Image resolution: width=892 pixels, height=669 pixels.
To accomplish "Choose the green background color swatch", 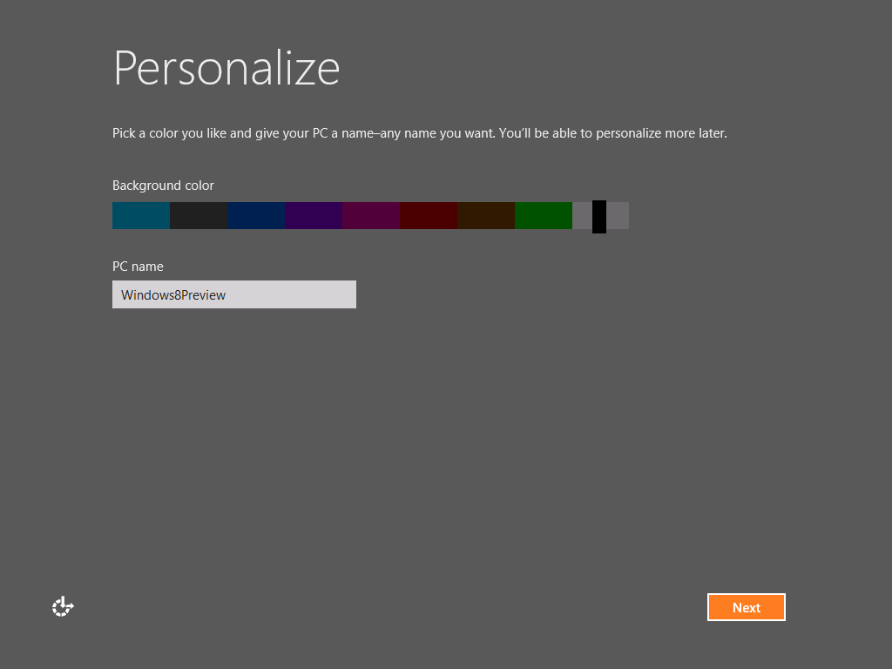I will tap(544, 215).
